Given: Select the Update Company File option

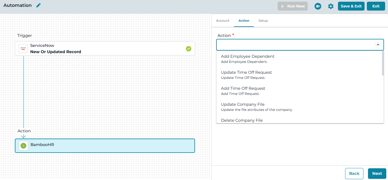Looking at the screenshot, I should [299, 107].
